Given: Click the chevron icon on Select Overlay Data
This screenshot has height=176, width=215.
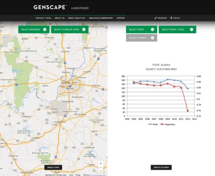Looking at the screenshot, I should [84, 29].
